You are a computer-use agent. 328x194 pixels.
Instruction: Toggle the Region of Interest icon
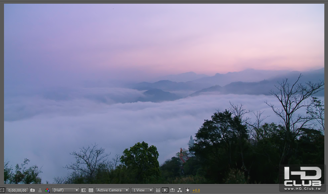tap(84, 190)
